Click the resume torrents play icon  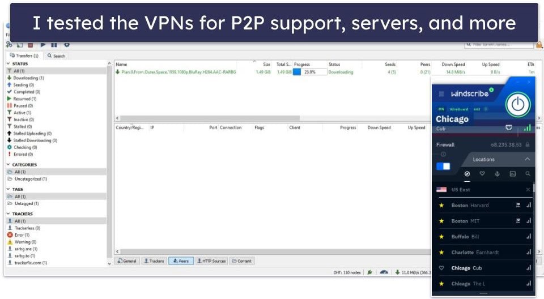tap(42, 45)
